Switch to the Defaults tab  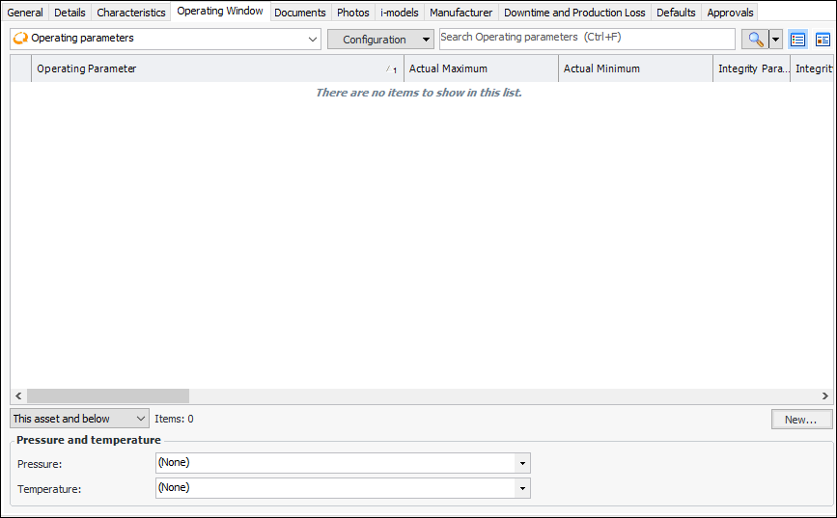(x=676, y=13)
